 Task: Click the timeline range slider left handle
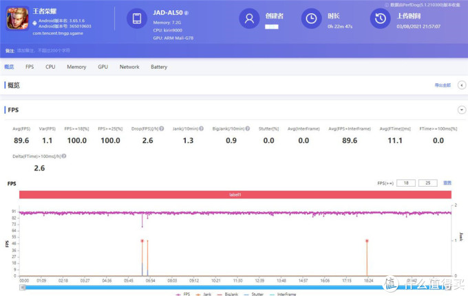23,287
